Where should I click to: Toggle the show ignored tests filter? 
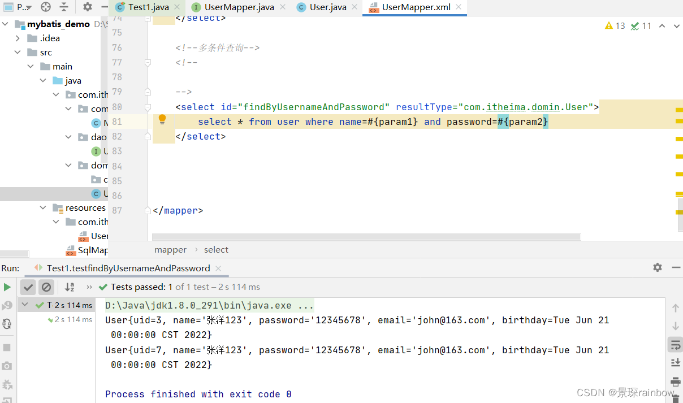point(46,288)
